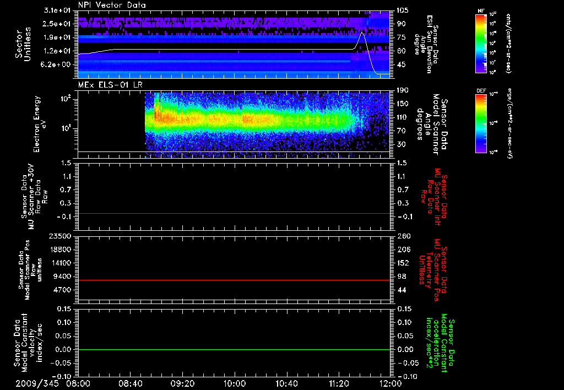Screen dimensions: 564x390
Task: Click the 'MU Scanner +30V Raw Data' axis label
Action: [34, 197]
